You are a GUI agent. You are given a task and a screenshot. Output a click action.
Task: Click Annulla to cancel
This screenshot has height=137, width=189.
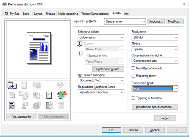pyautogui.click(x=133, y=130)
